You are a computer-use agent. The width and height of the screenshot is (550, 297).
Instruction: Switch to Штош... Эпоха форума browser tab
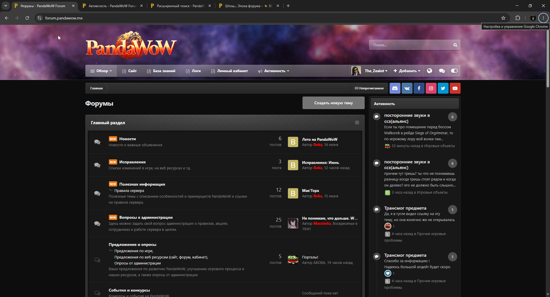pos(249,6)
